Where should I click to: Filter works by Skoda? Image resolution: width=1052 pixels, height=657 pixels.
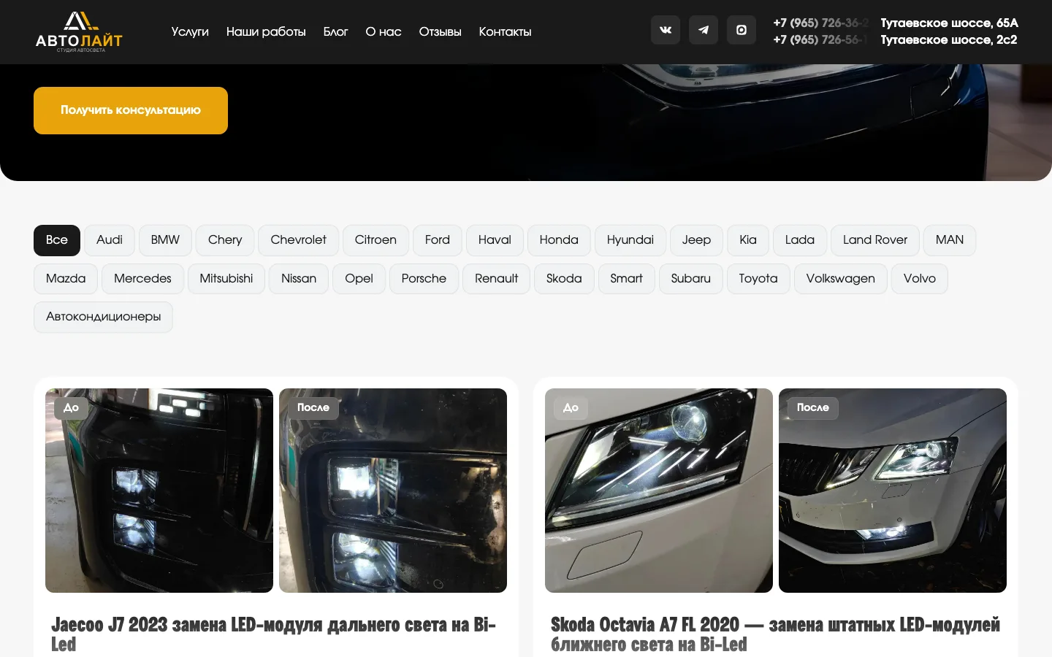pyautogui.click(x=564, y=279)
